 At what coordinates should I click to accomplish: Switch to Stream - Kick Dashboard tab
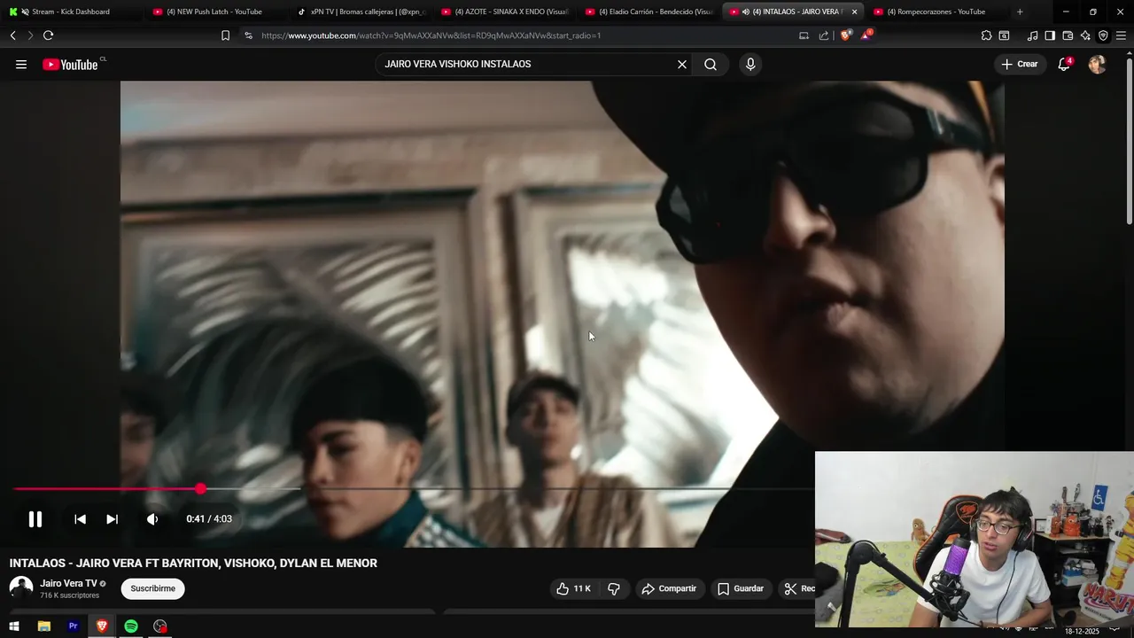point(71,12)
